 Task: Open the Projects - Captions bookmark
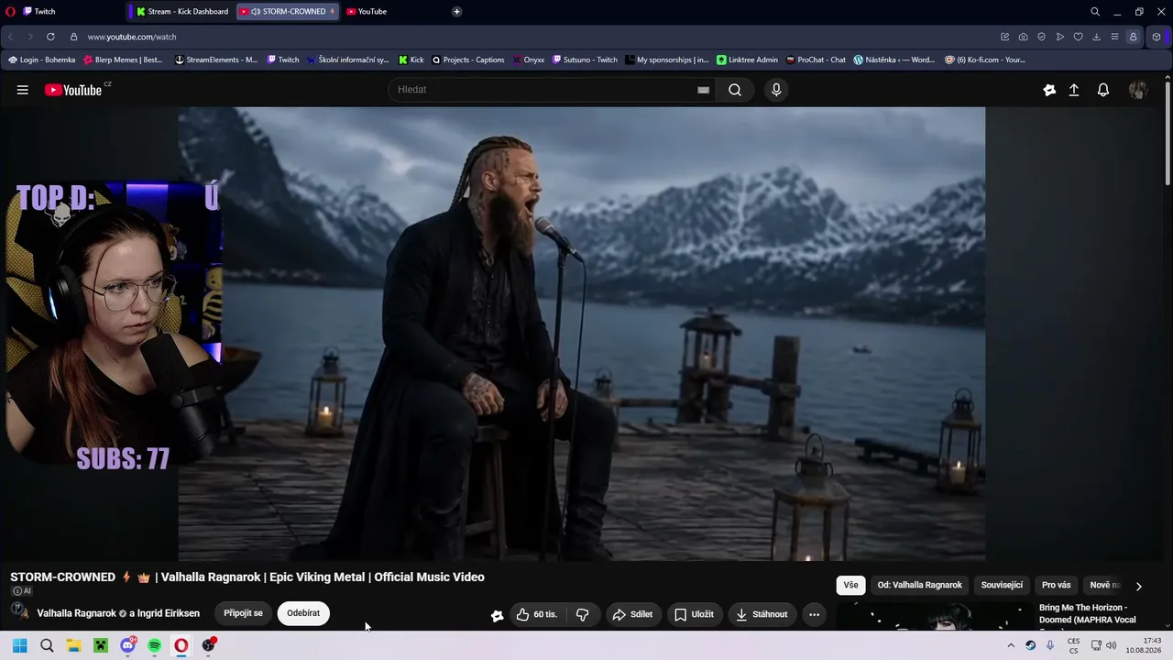468,60
